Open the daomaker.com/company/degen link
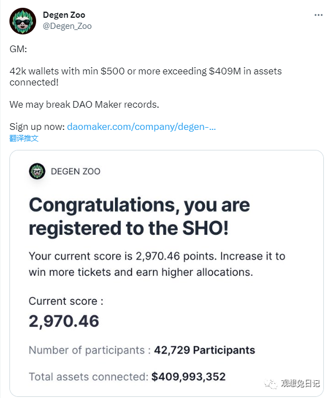Screen dimensions: 330x398 tap(141, 127)
